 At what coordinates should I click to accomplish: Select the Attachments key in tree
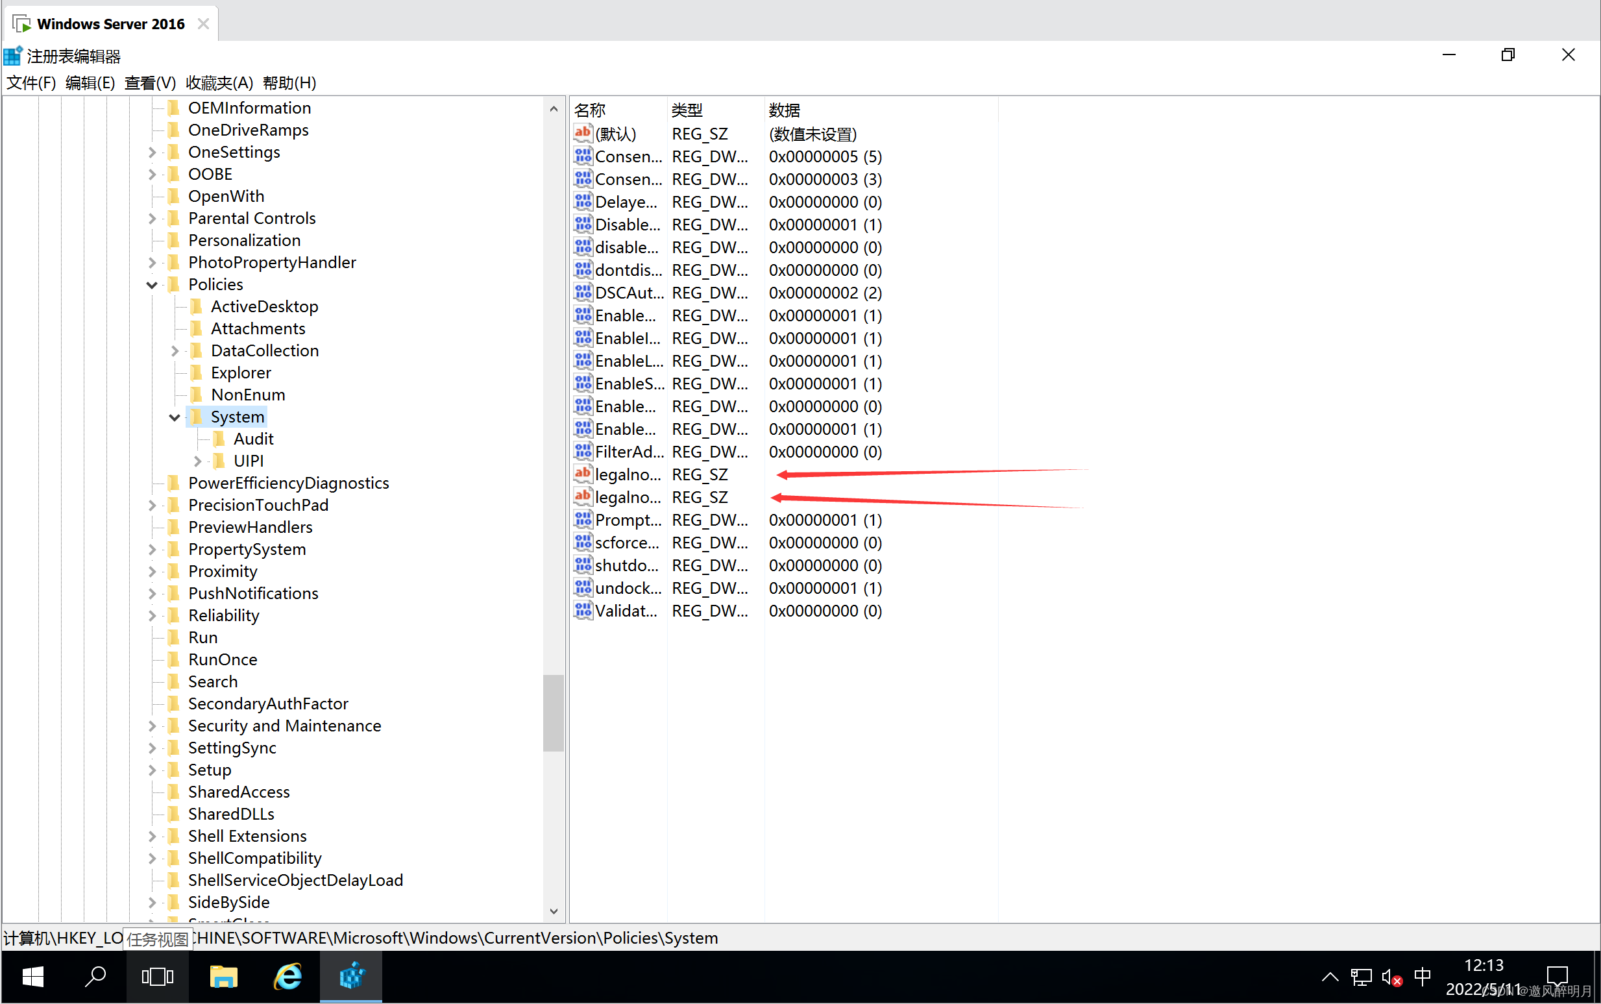258,328
